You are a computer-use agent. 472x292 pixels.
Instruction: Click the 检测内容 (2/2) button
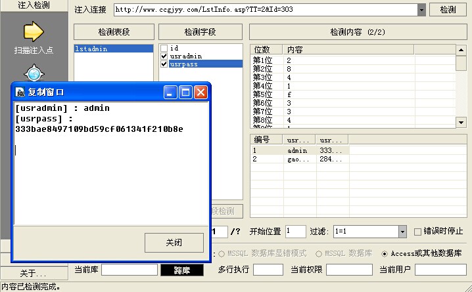[x=358, y=32]
